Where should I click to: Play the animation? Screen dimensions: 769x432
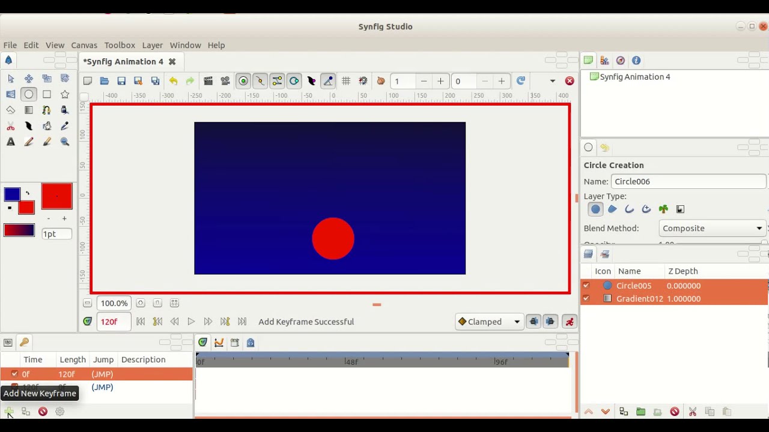click(x=191, y=322)
